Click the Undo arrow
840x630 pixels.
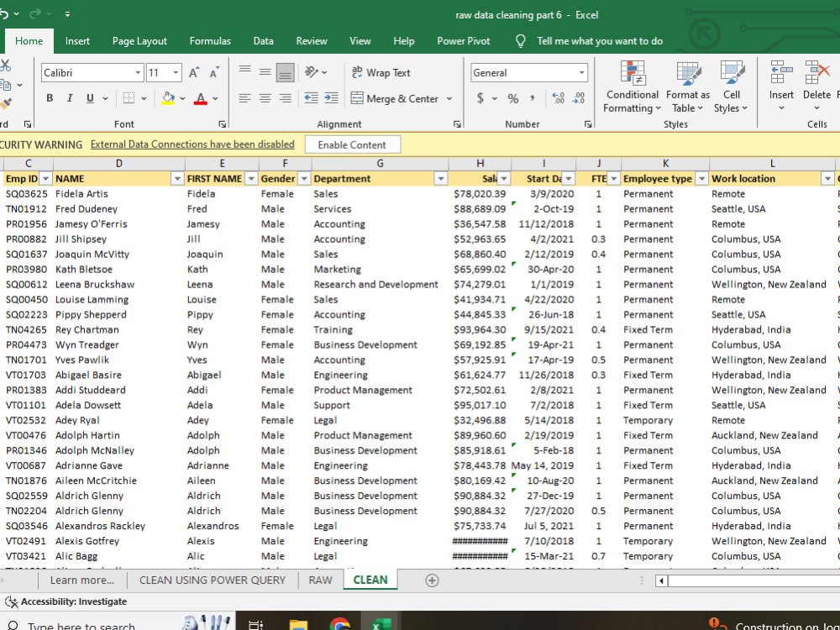(3, 14)
